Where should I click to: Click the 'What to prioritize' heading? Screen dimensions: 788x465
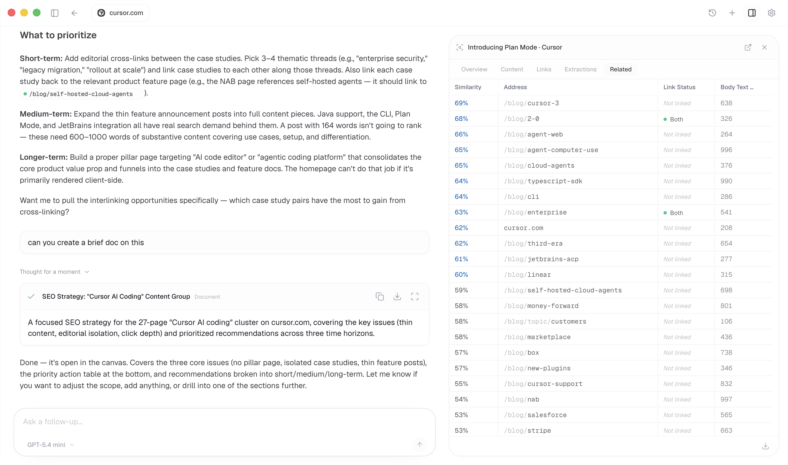58,35
